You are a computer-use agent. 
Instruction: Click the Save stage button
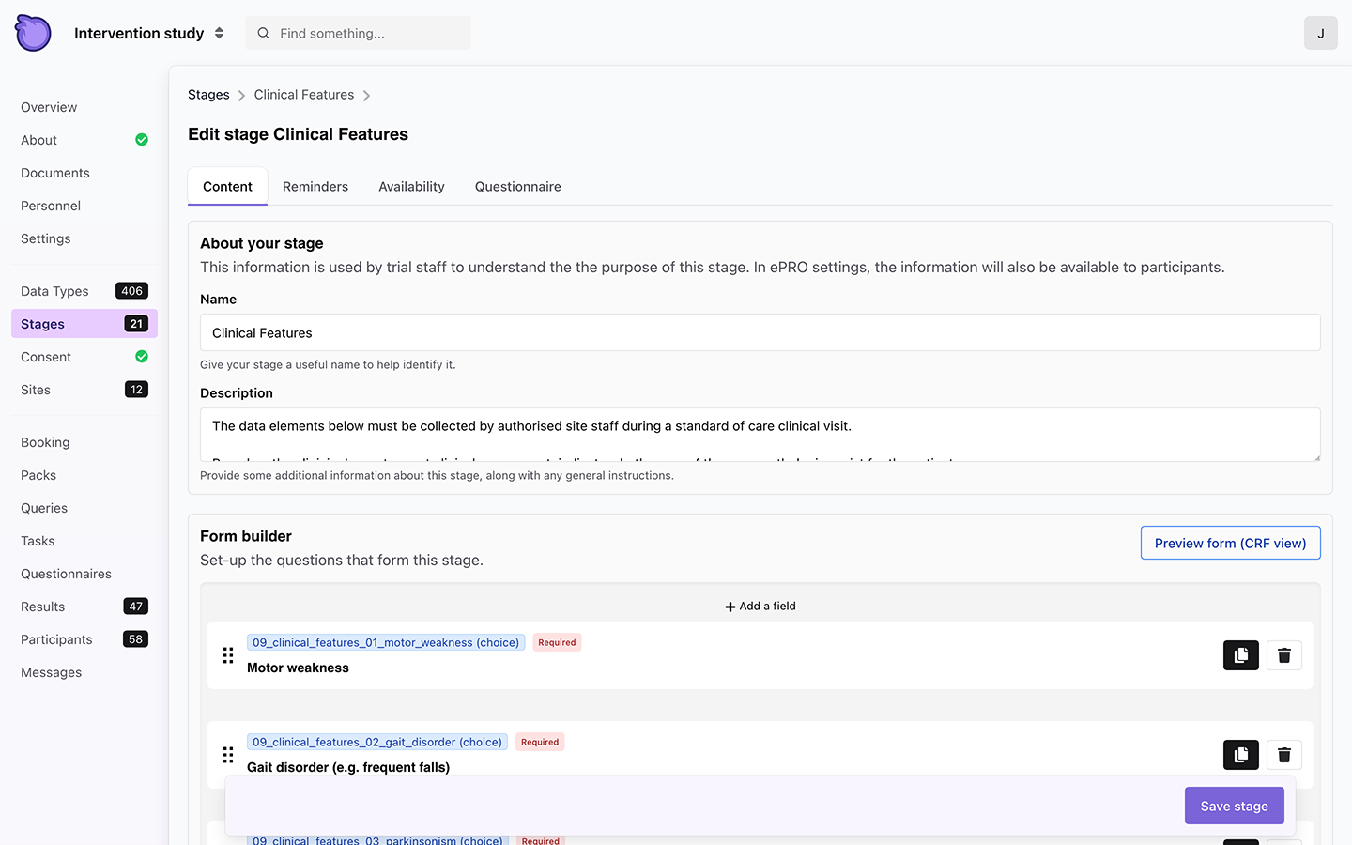click(x=1234, y=806)
